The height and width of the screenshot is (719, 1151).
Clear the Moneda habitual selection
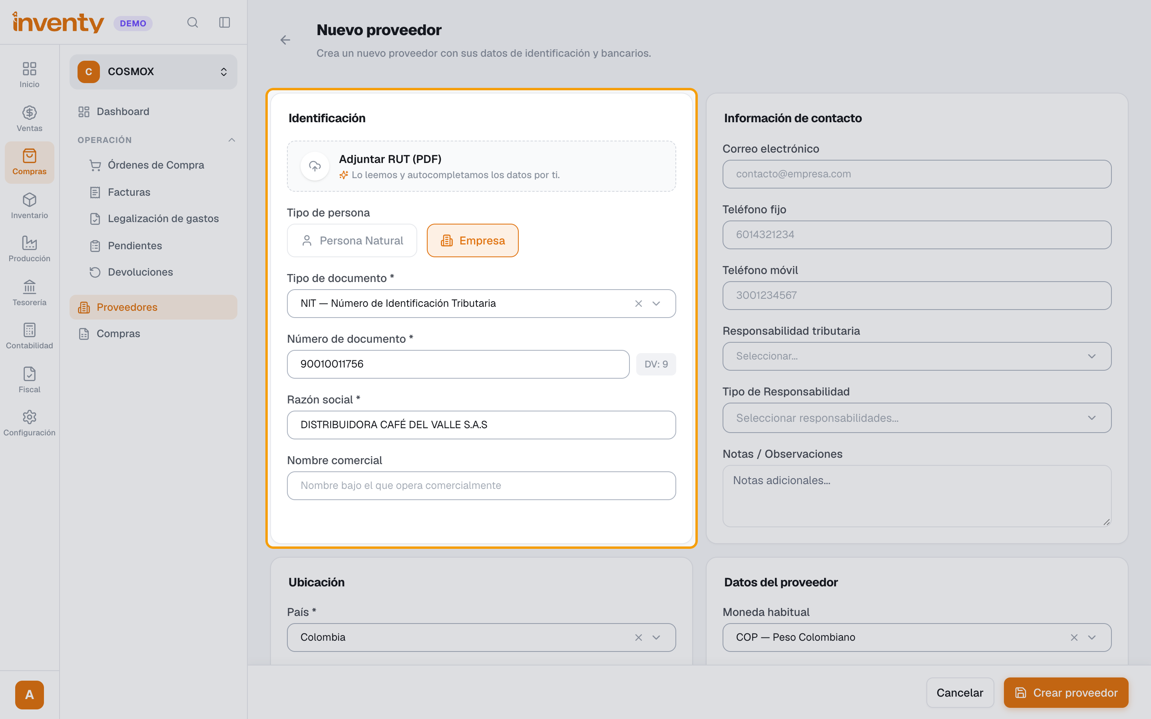tap(1074, 637)
